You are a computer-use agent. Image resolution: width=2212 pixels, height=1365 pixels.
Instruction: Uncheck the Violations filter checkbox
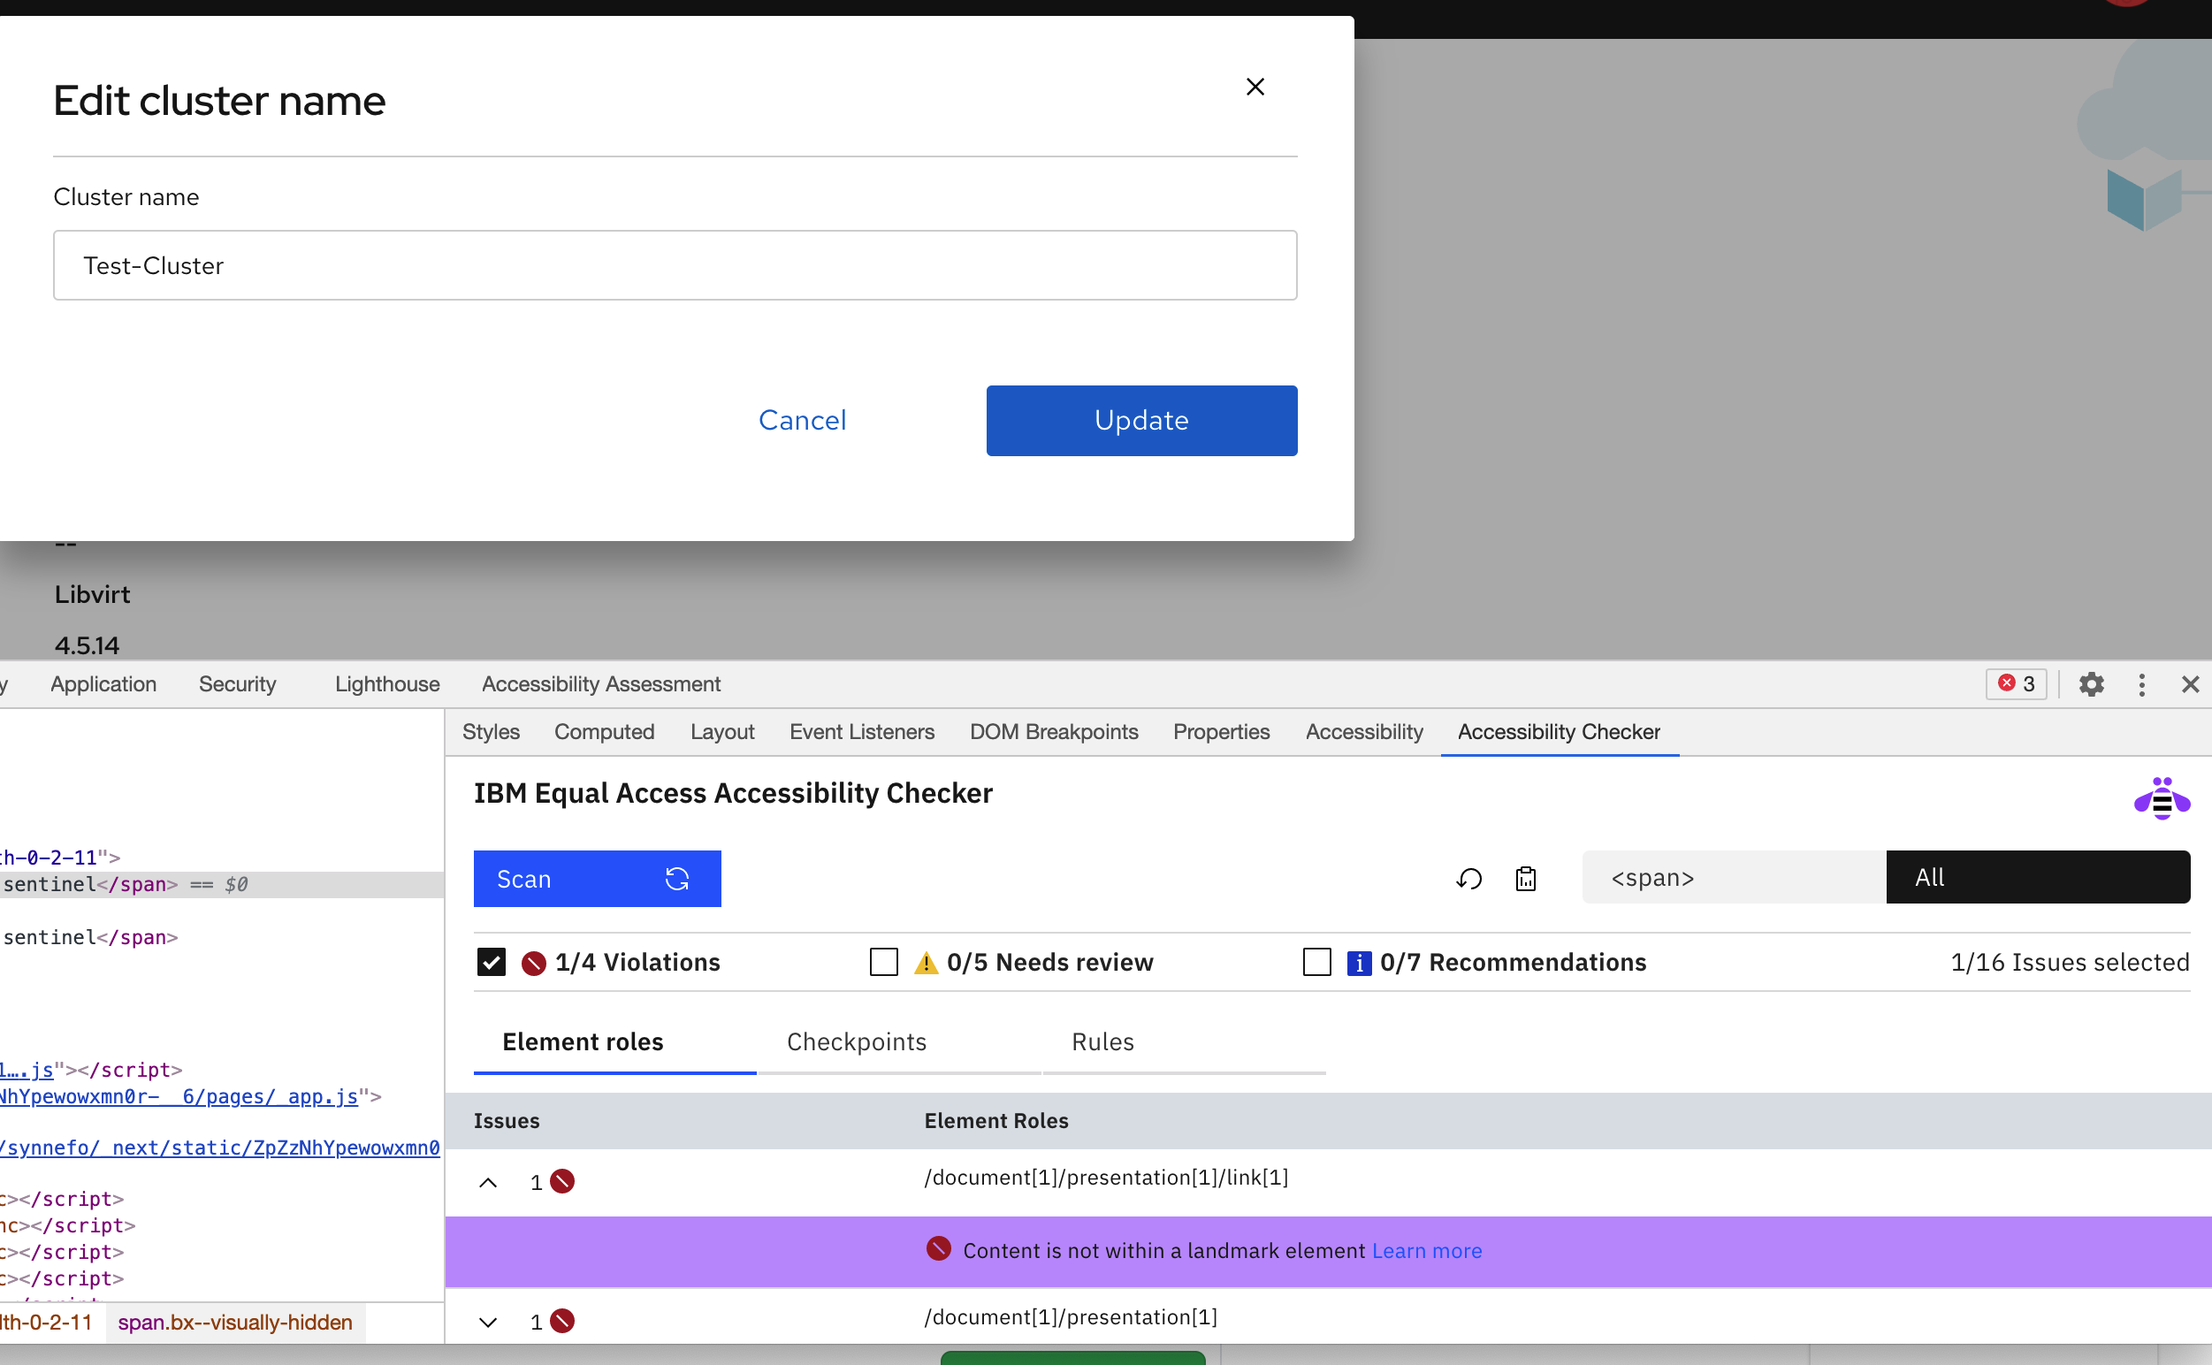click(492, 962)
